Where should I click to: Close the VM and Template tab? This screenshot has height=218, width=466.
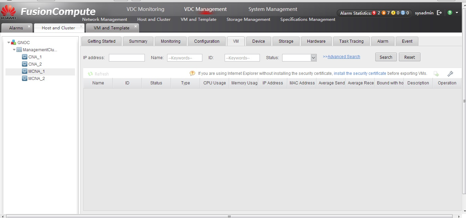click(x=136, y=26)
